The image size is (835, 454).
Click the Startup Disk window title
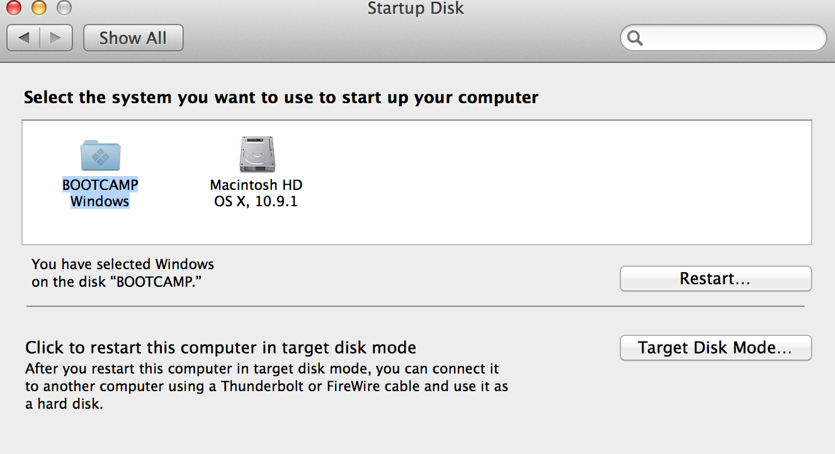point(416,9)
